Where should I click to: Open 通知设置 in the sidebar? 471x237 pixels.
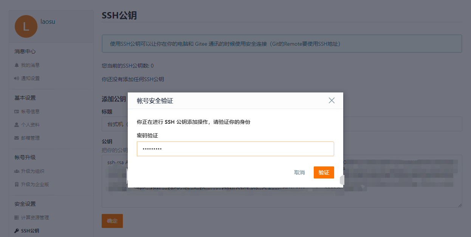point(30,78)
